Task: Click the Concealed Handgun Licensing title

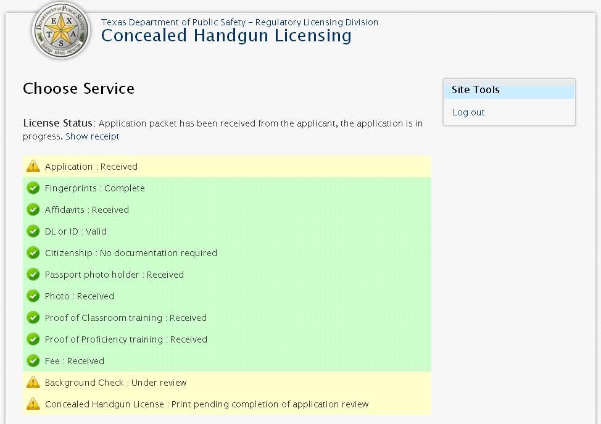Action: [x=226, y=36]
